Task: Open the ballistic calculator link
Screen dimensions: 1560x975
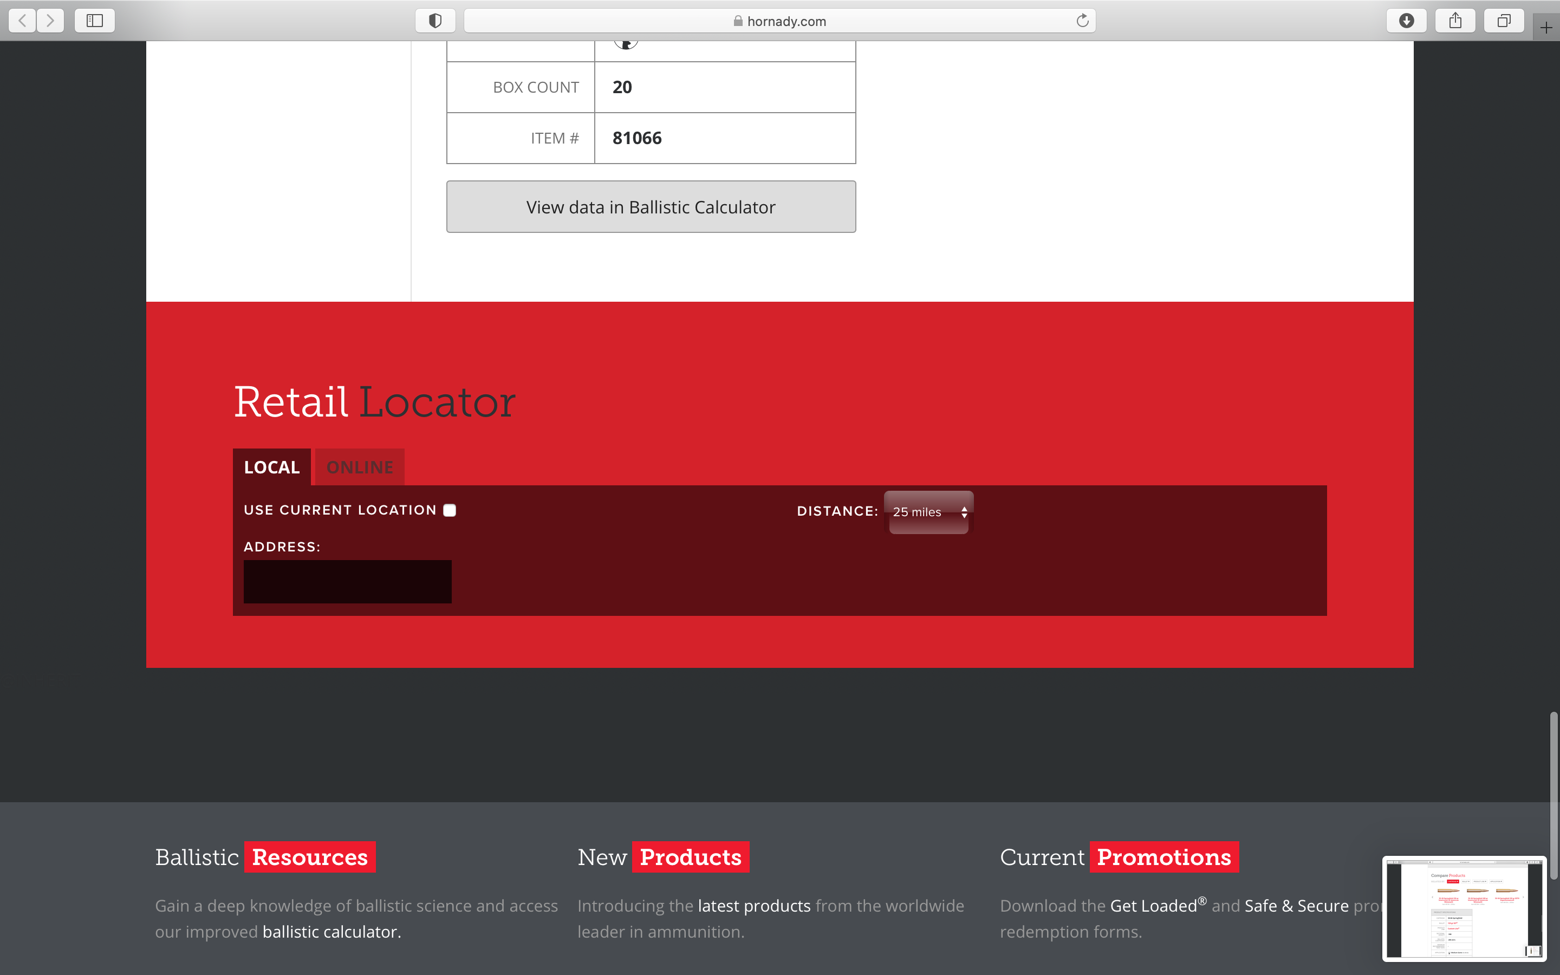Action: point(331,932)
